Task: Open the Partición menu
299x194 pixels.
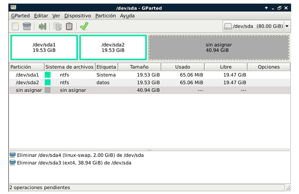Action: point(105,16)
